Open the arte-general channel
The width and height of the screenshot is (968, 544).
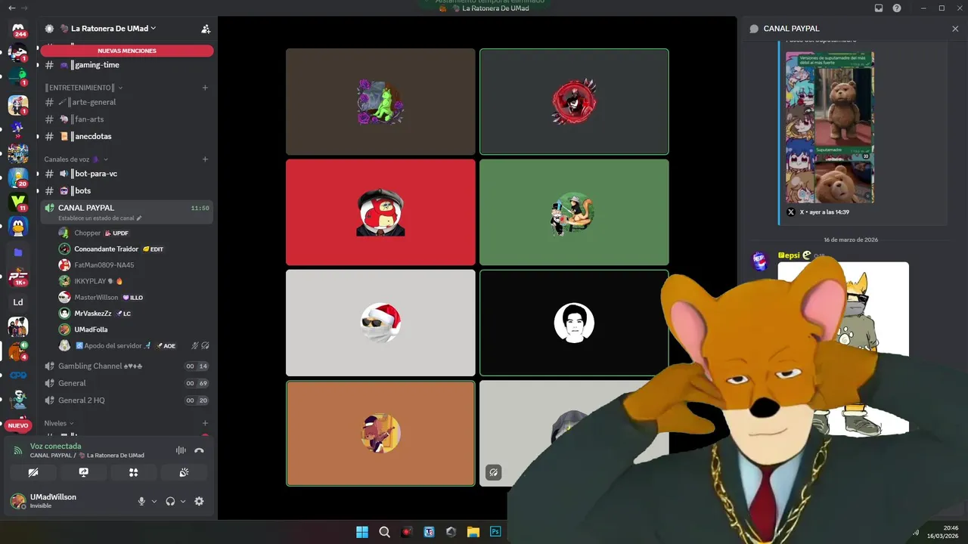pyautogui.click(x=127, y=102)
